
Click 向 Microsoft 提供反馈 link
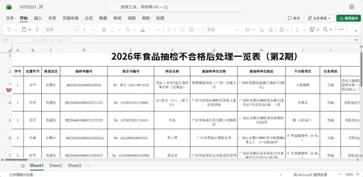click(x=310, y=175)
